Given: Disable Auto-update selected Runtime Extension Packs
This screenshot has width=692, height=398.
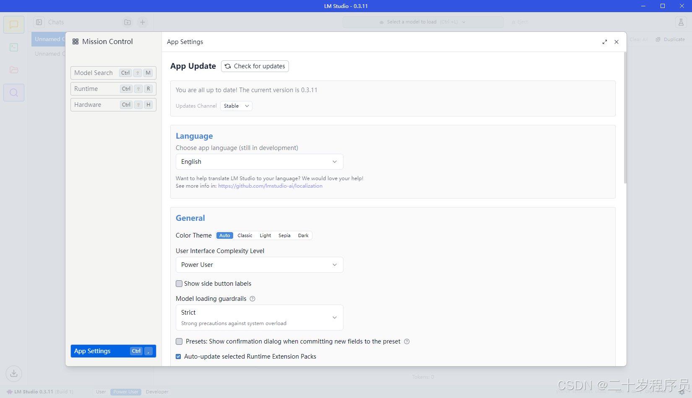Looking at the screenshot, I should click(x=178, y=357).
